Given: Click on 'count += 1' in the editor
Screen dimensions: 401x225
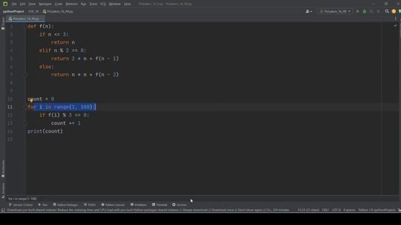Looking at the screenshot, I should [x=66, y=123].
